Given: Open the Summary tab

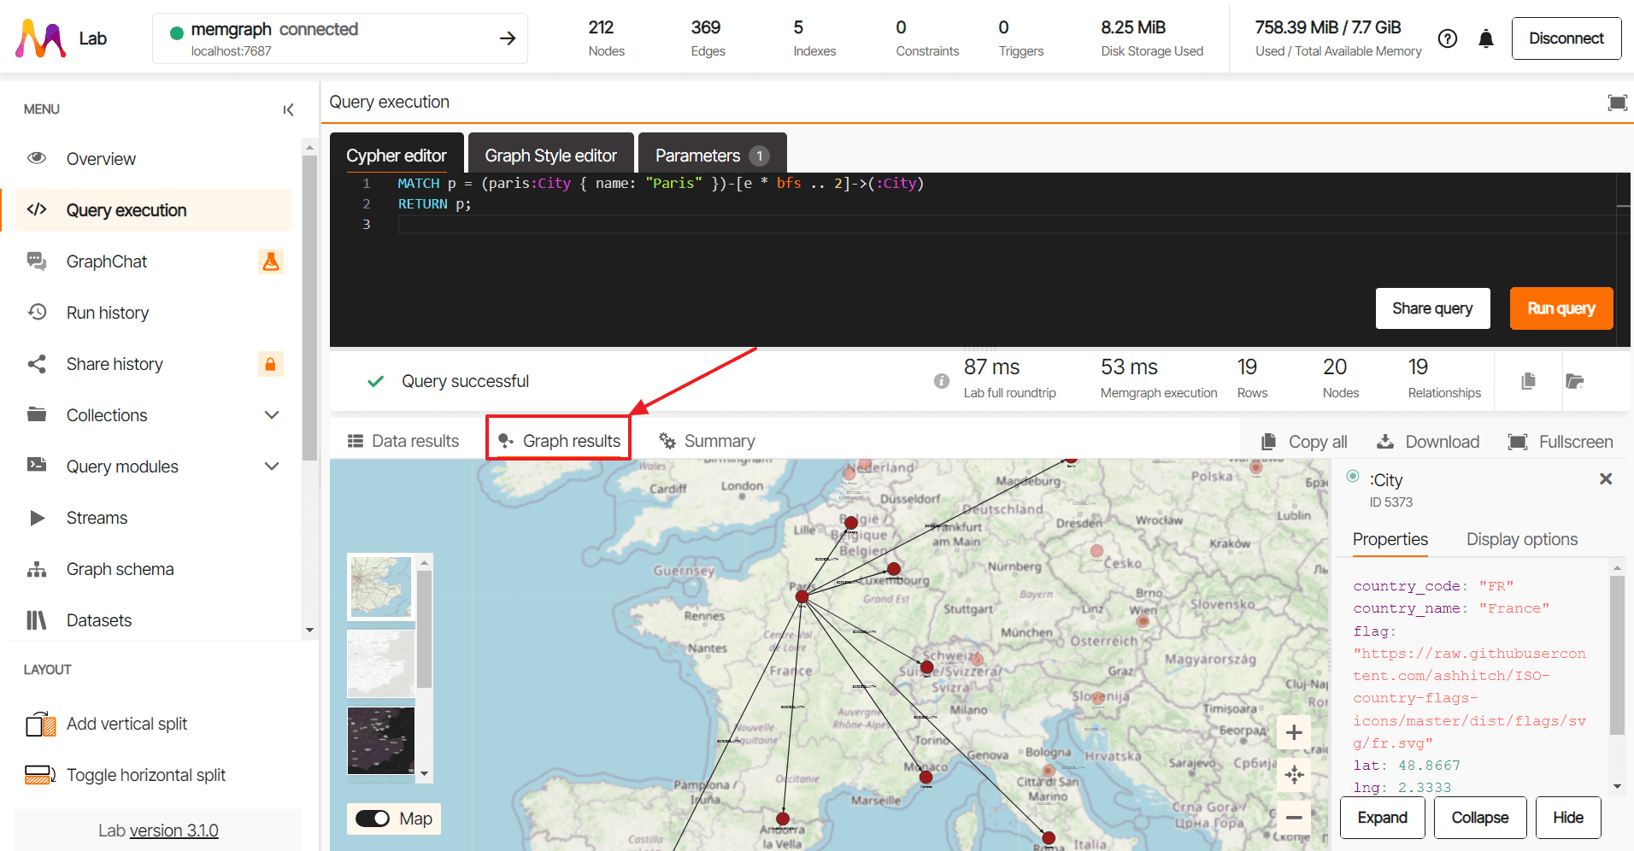Looking at the screenshot, I should point(708,441).
